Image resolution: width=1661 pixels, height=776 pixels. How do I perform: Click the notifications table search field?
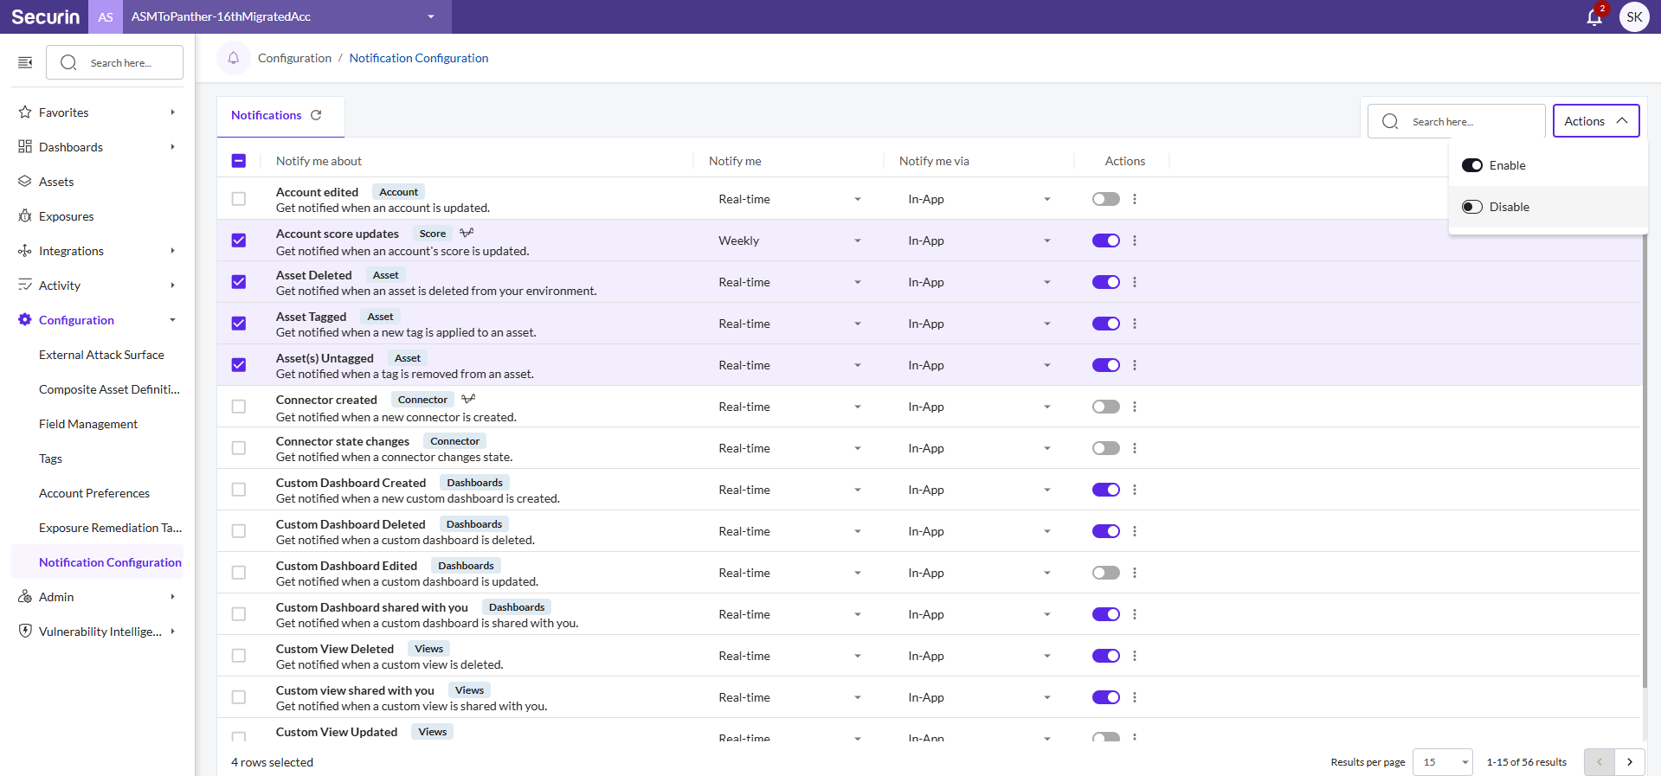1457,121
